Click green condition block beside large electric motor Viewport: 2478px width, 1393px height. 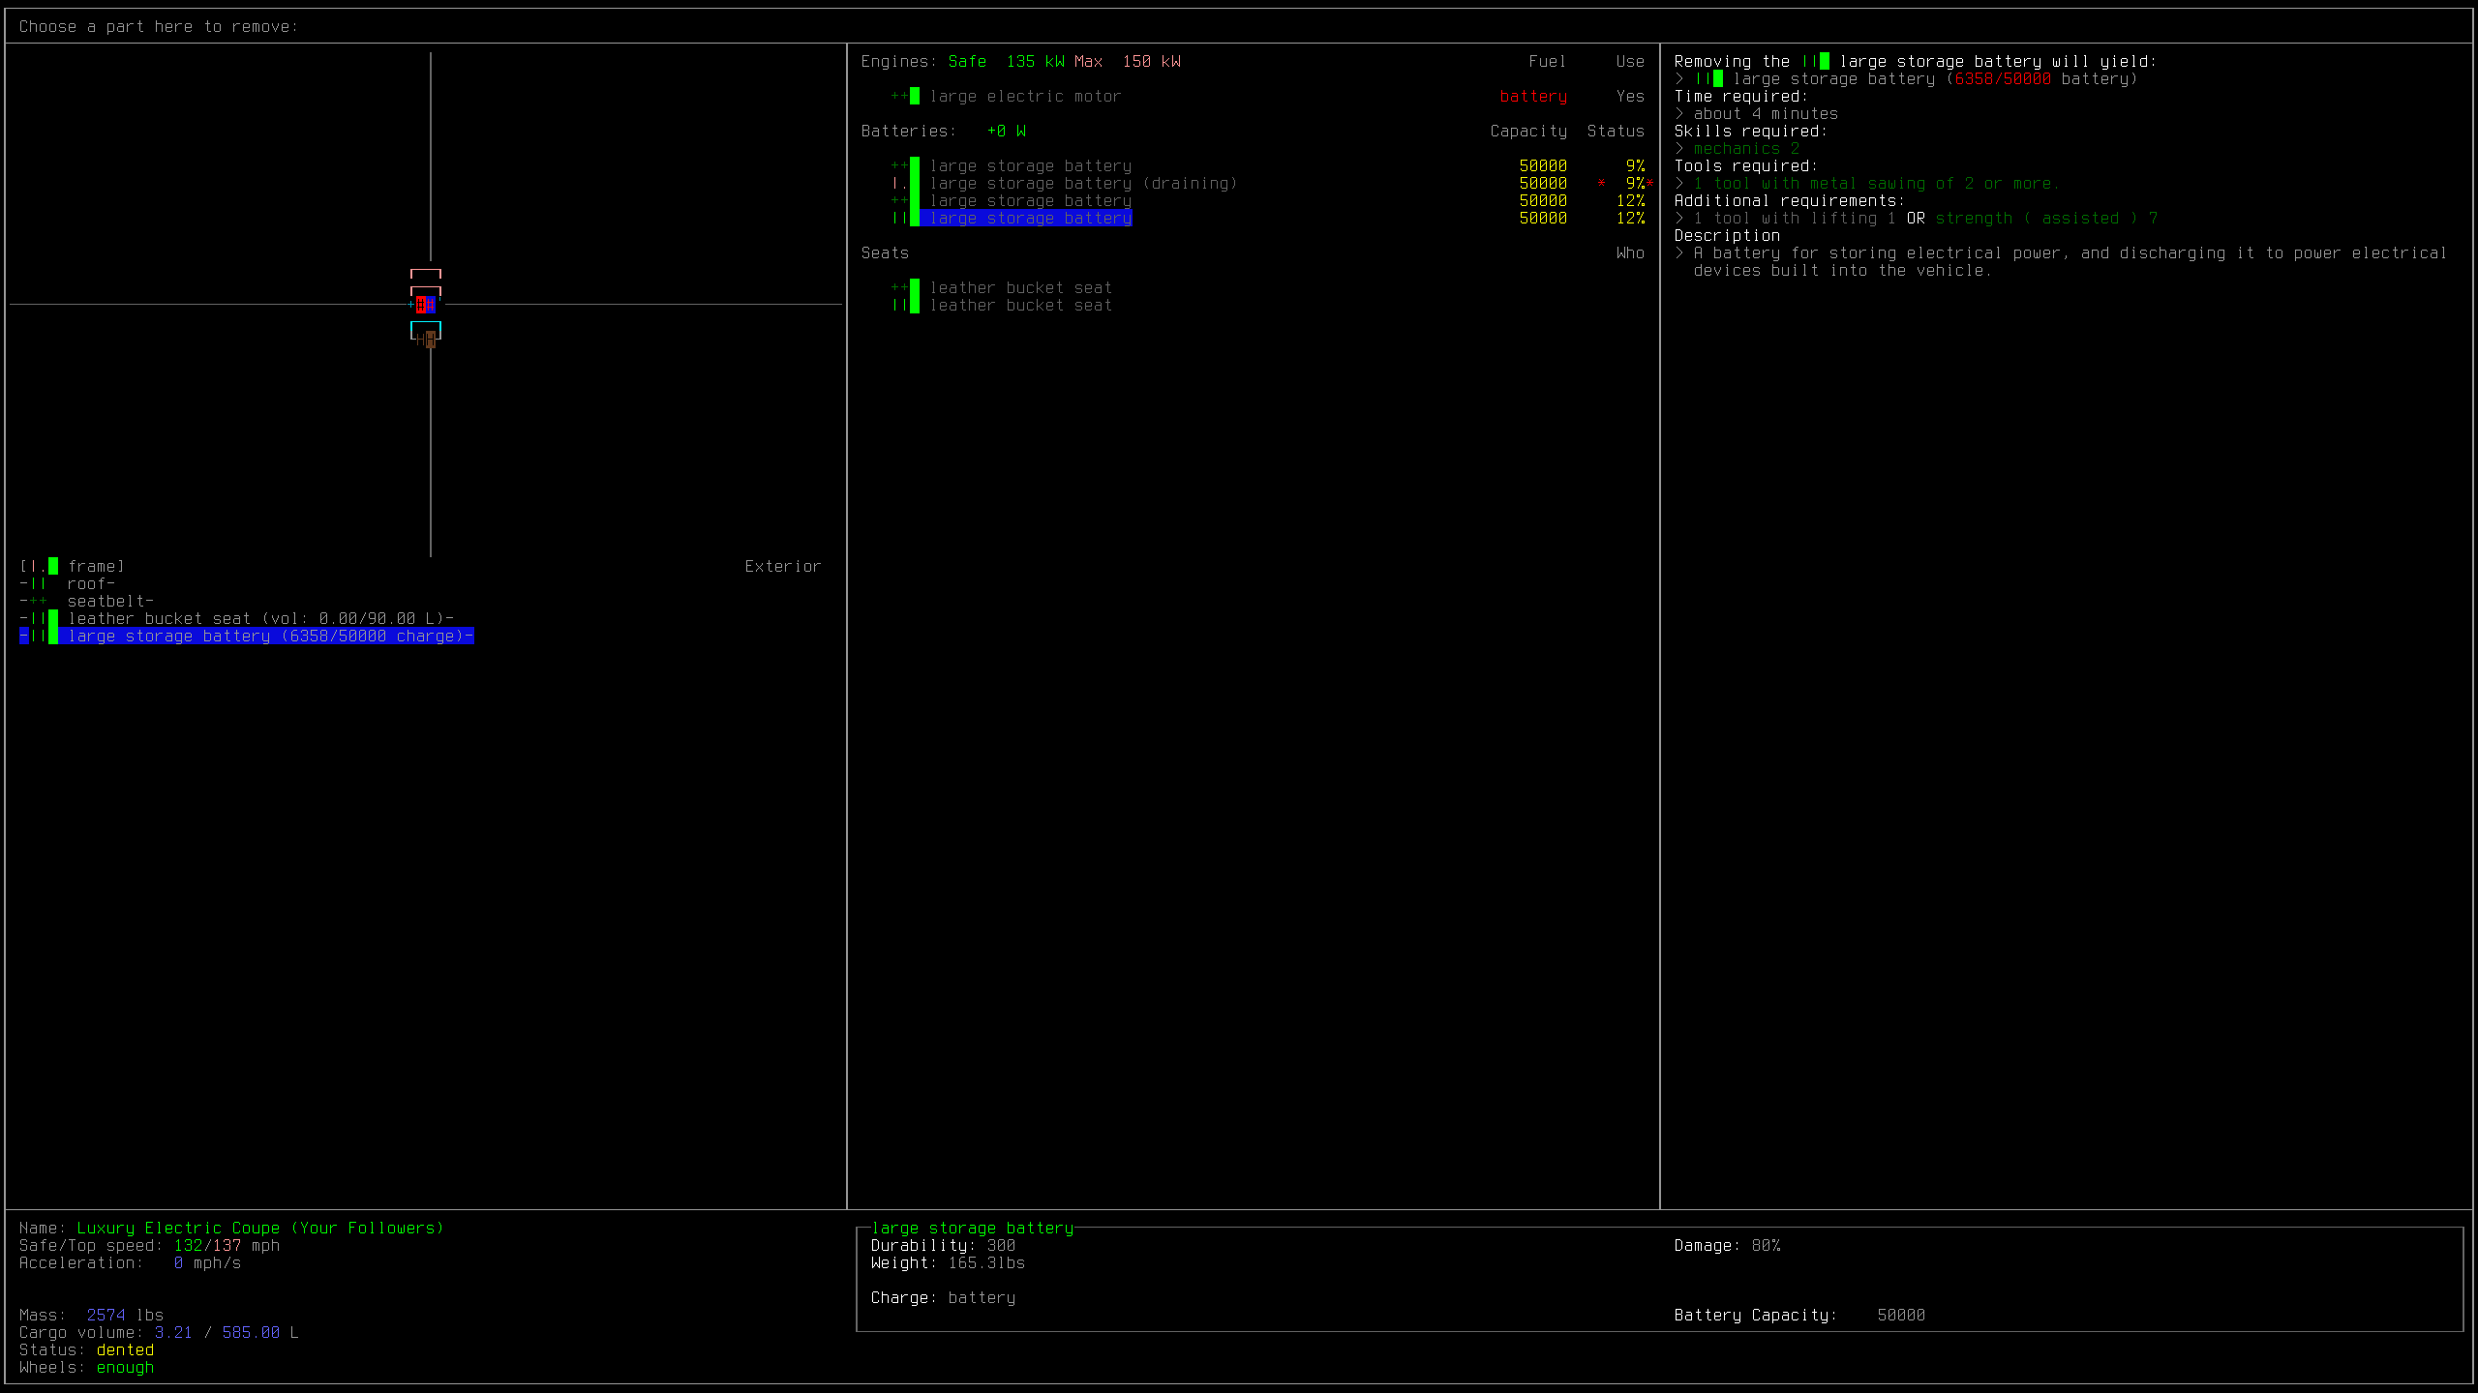point(915,96)
